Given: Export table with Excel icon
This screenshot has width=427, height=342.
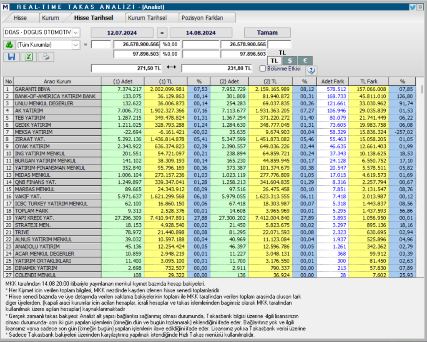Looking at the screenshot, I should tap(29, 57).
